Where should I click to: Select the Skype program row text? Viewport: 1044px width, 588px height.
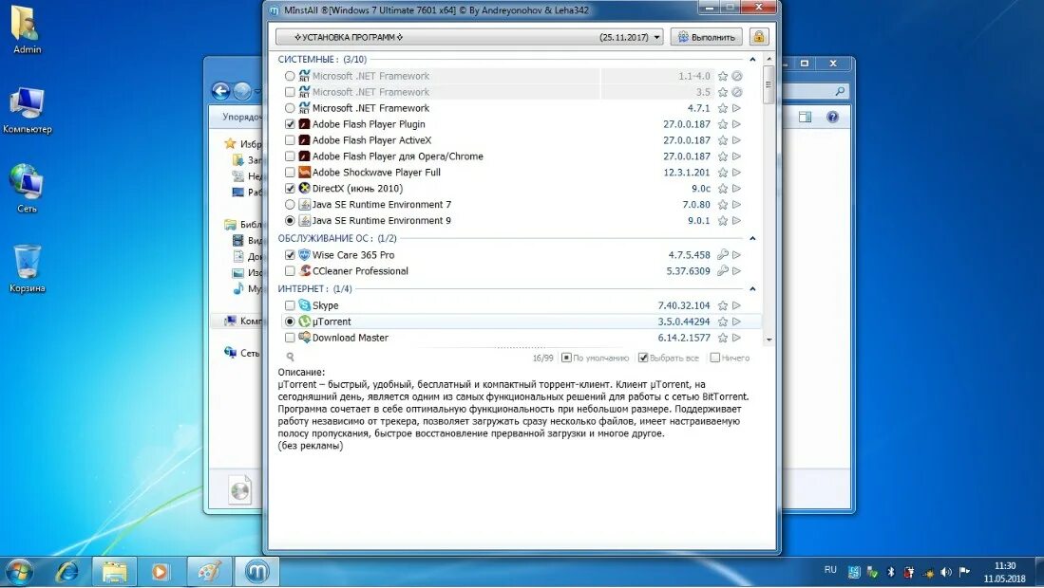tap(326, 305)
